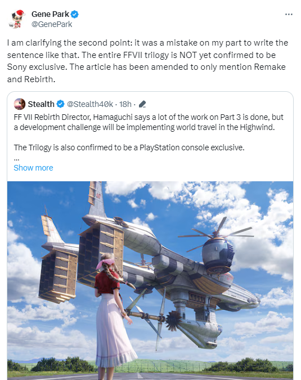Open Gene Park's profile avatar
This screenshot has width=301, height=380.
click(x=17, y=19)
